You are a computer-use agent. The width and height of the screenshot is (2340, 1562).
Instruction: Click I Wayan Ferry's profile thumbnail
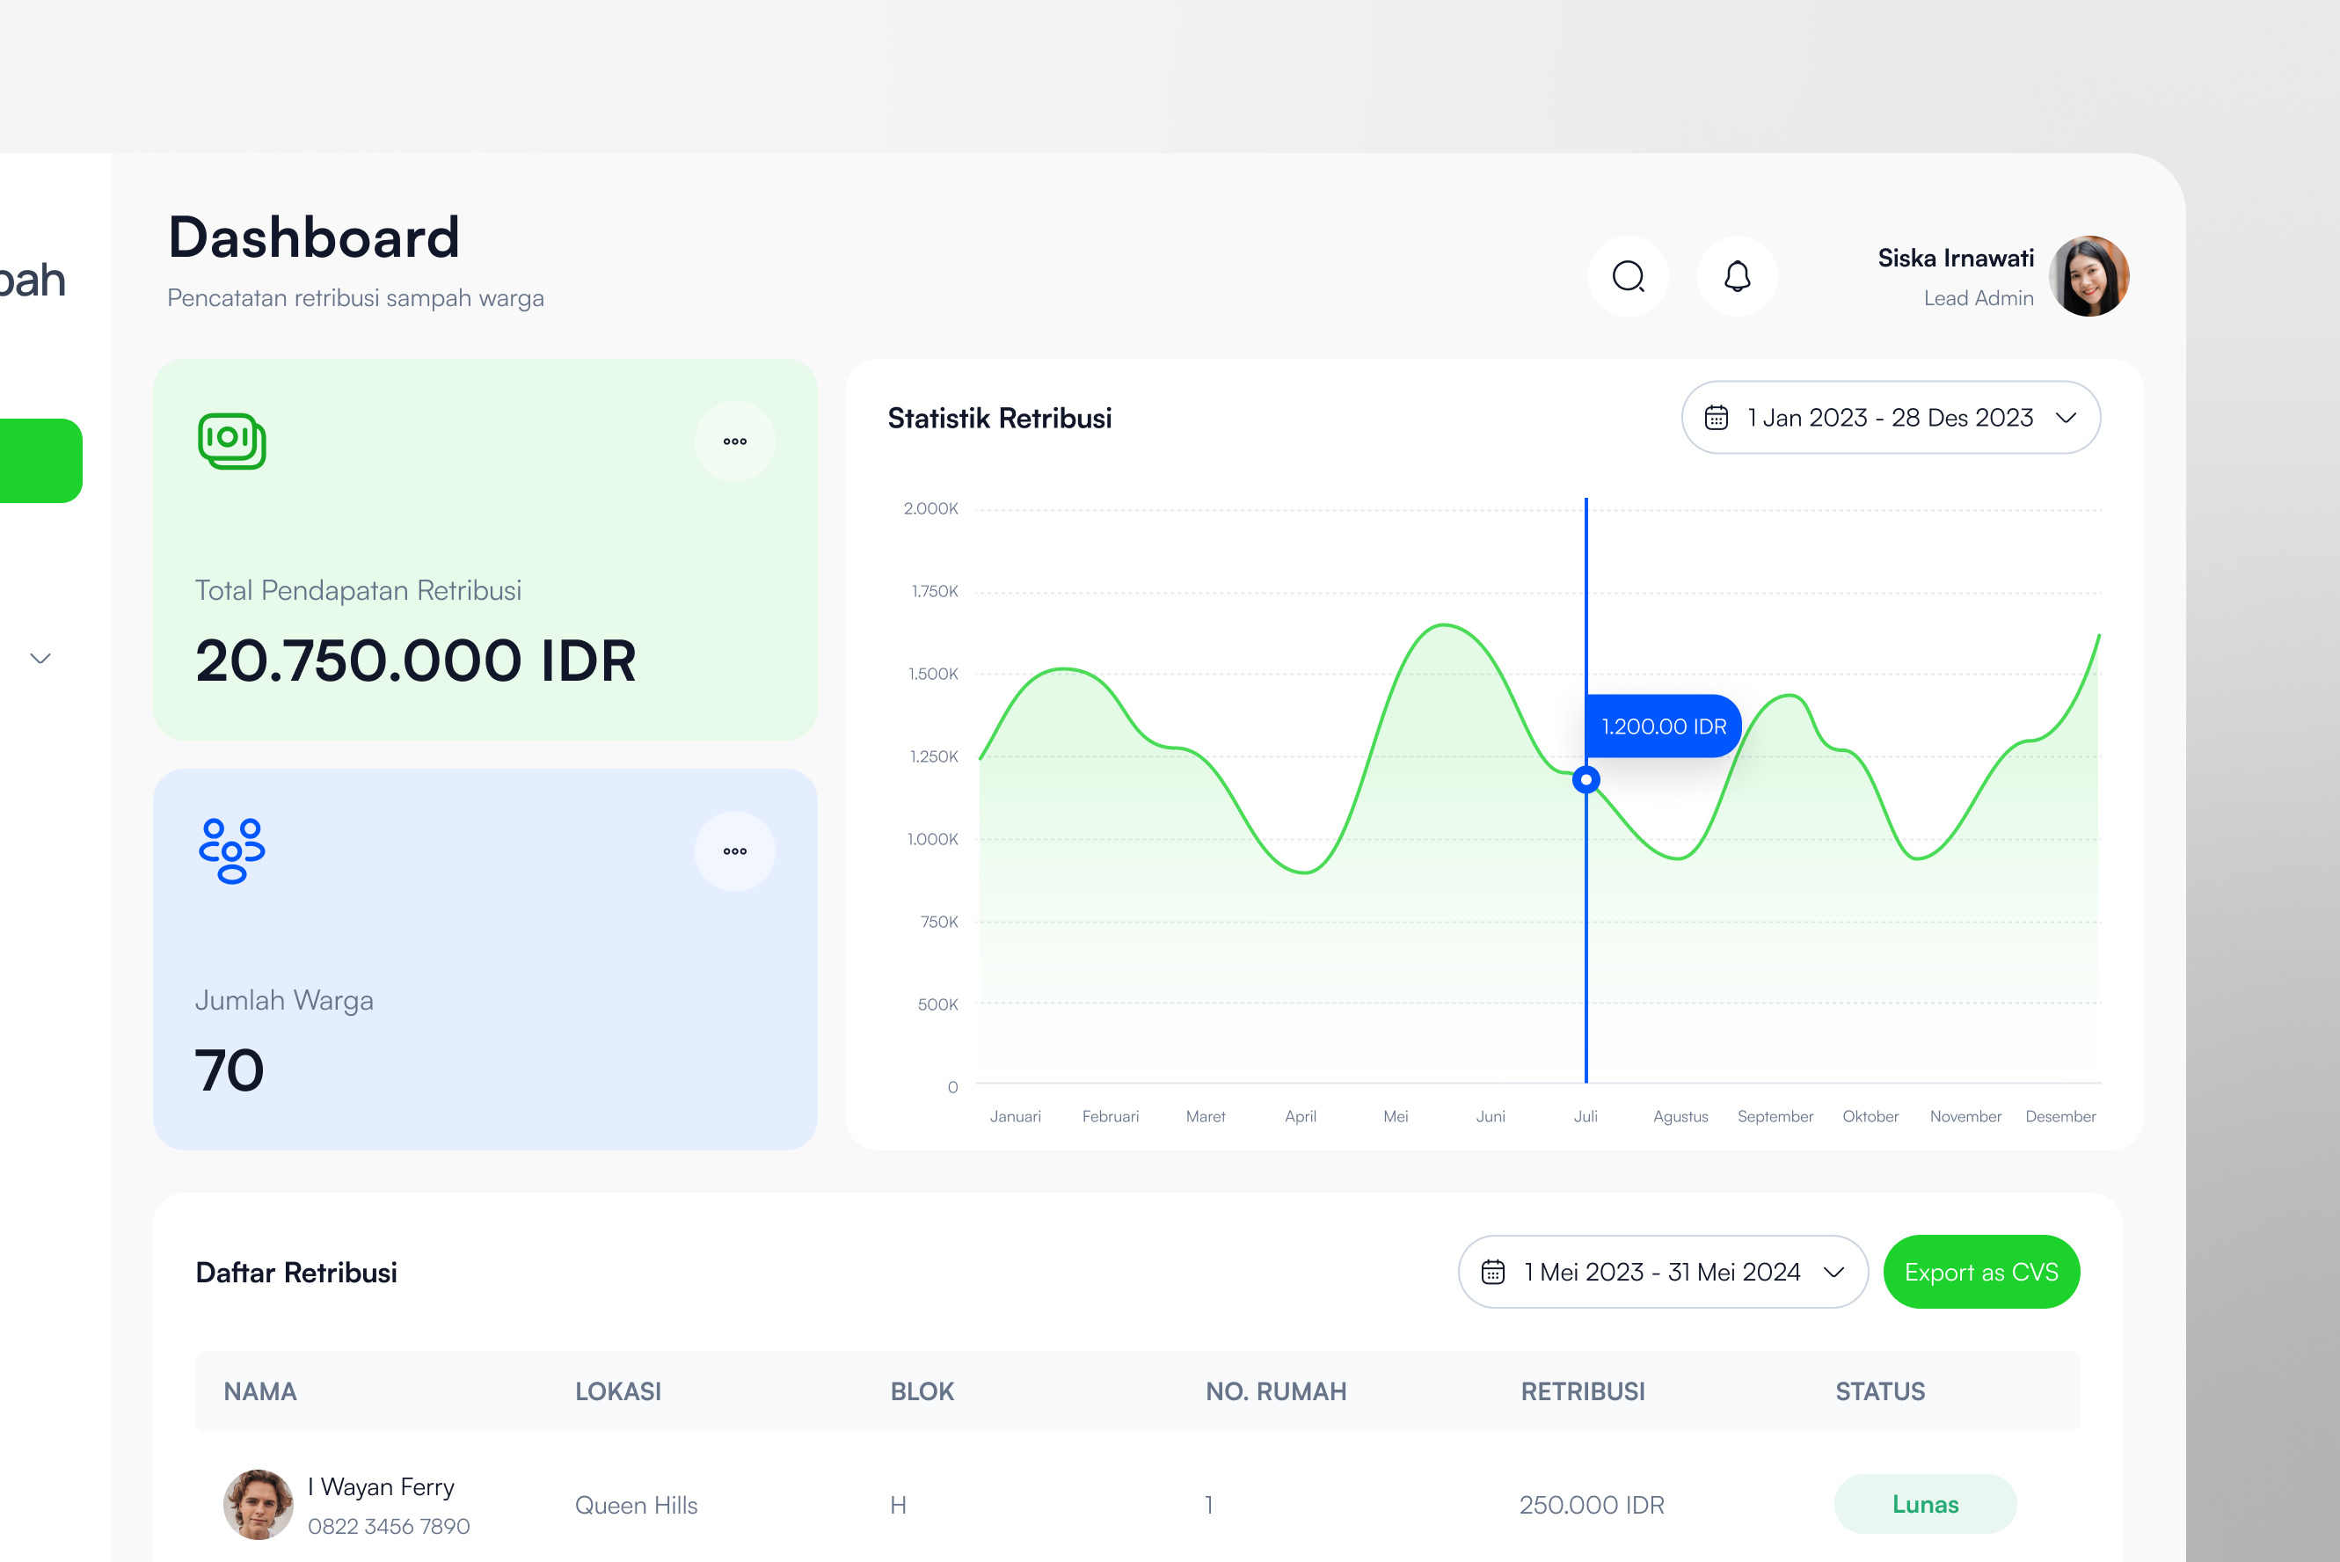[x=257, y=1504]
